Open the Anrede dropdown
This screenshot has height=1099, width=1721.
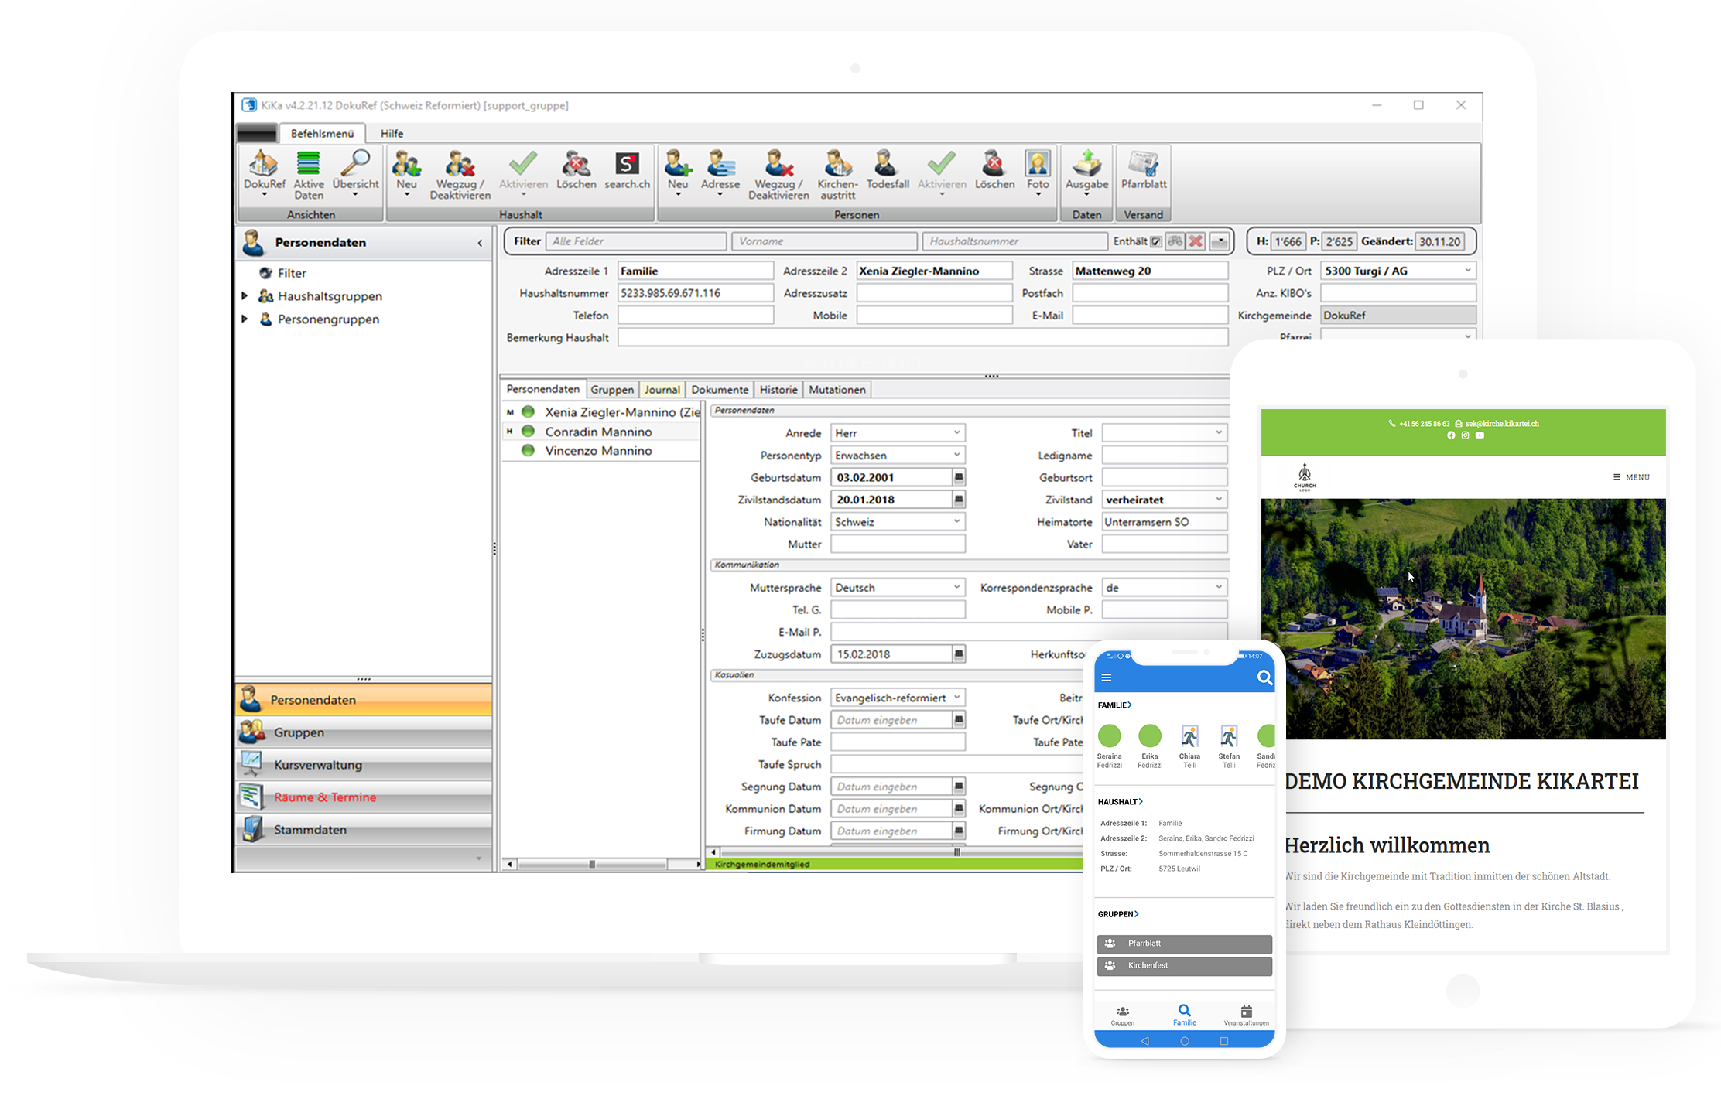(956, 433)
